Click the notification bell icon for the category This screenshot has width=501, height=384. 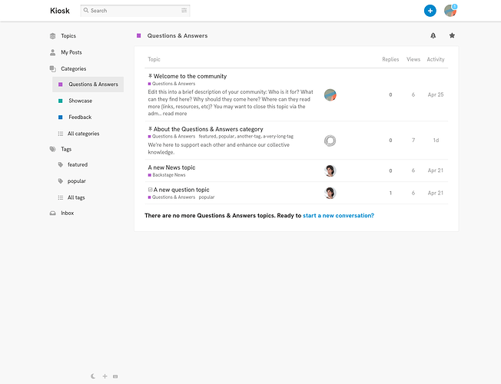(433, 36)
